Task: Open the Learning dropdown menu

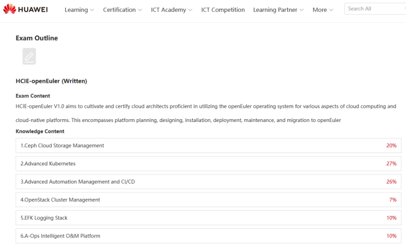Action: [x=79, y=10]
